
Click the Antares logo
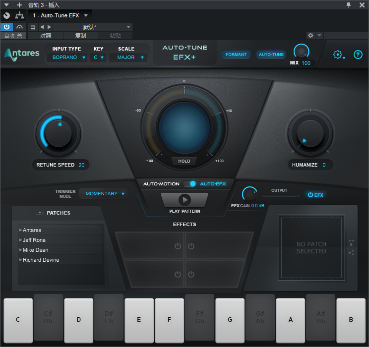coord(22,55)
